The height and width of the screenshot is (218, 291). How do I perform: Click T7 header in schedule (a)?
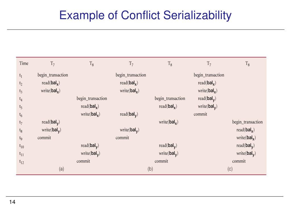coord(53,64)
